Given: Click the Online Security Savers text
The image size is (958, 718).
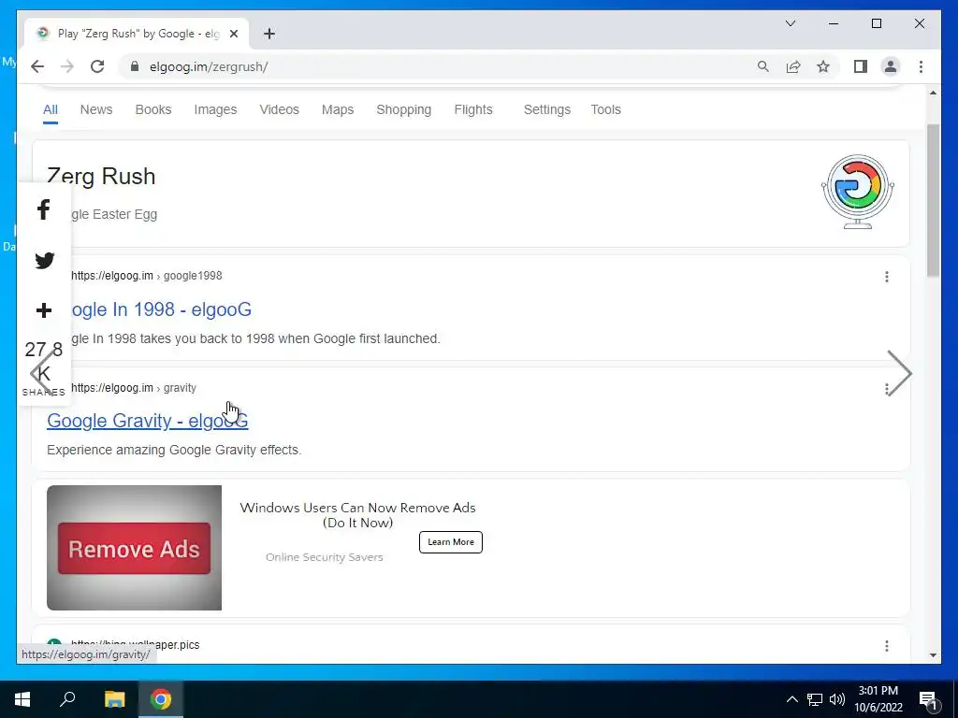Looking at the screenshot, I should click(325, 557).
